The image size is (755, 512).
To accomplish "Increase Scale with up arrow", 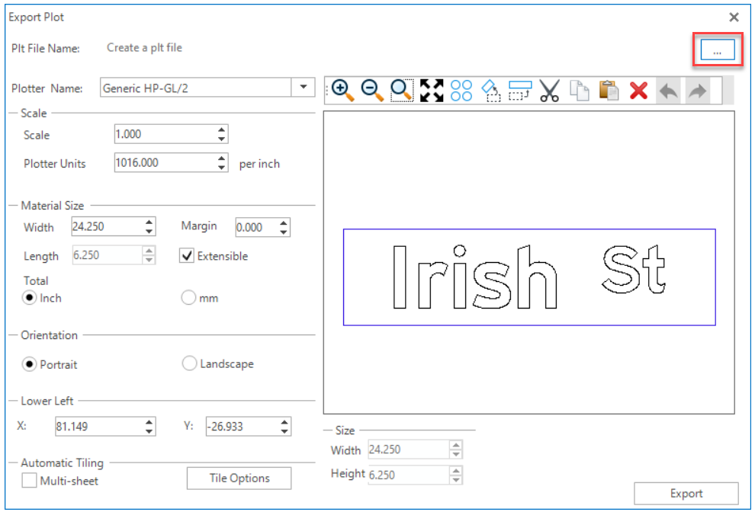I will tap(221, 130).
